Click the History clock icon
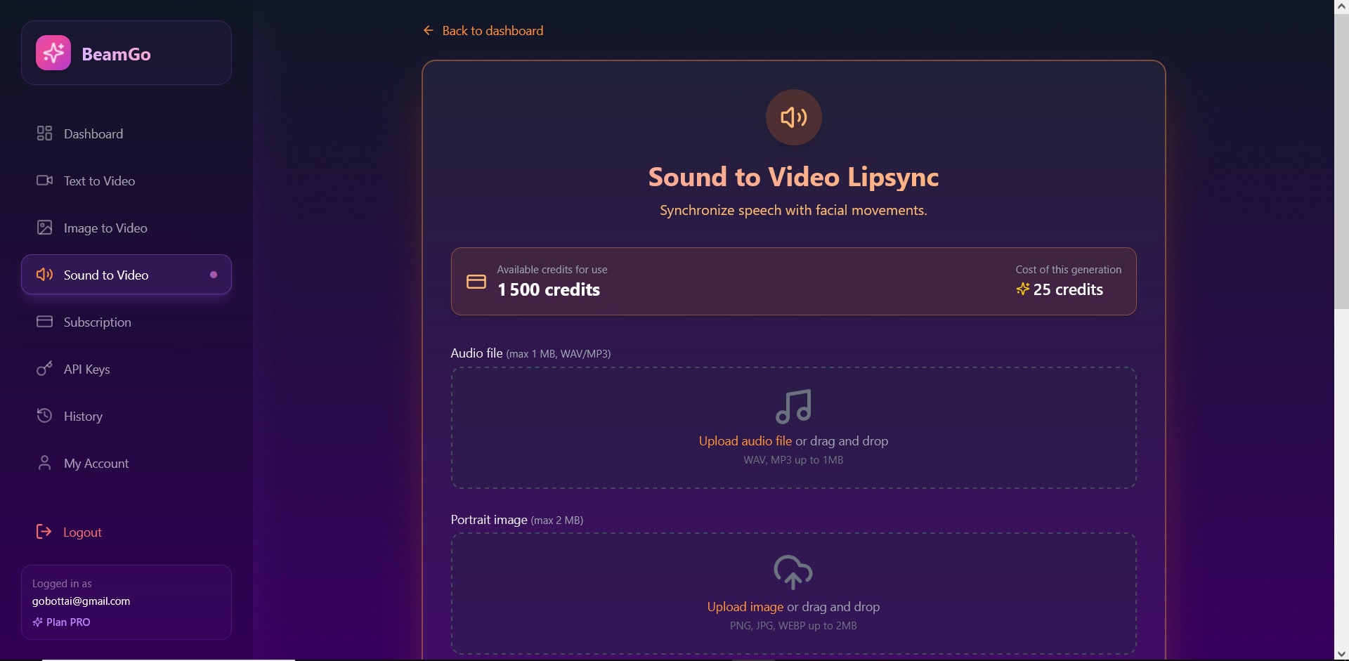This screenshot has height=661, width=1349. click(44, 416)
